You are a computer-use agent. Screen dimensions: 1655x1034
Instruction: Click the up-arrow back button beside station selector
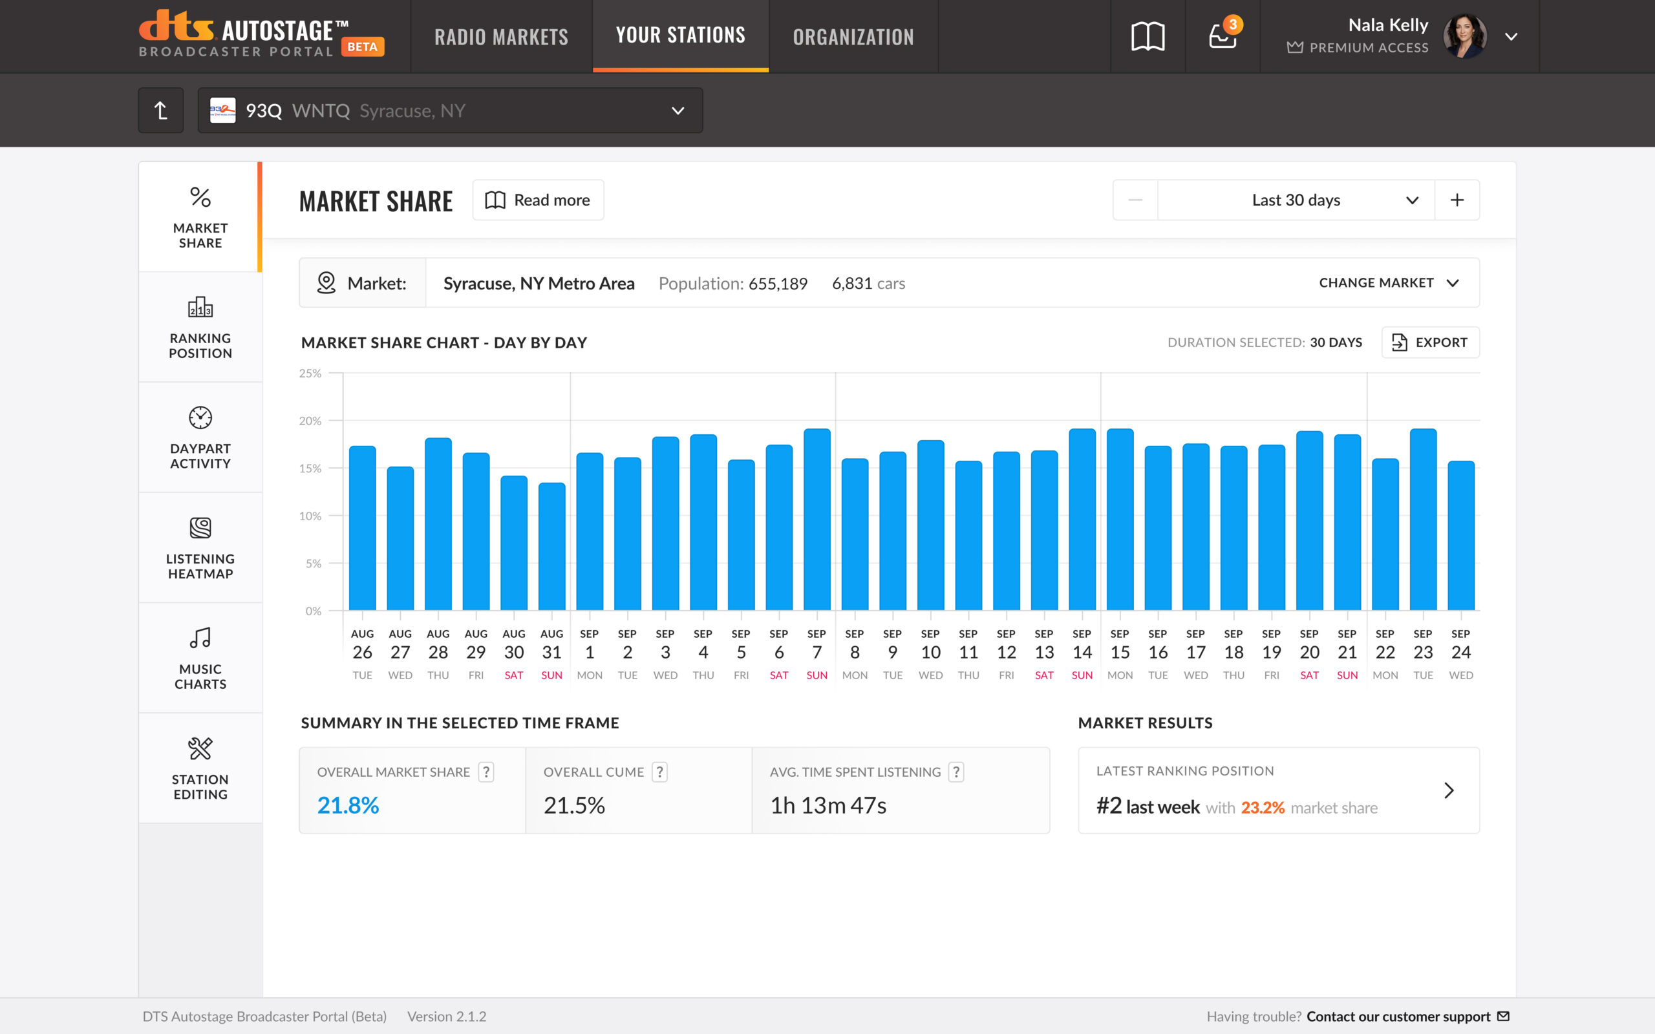pyautogui.click(x=161, y=110)
